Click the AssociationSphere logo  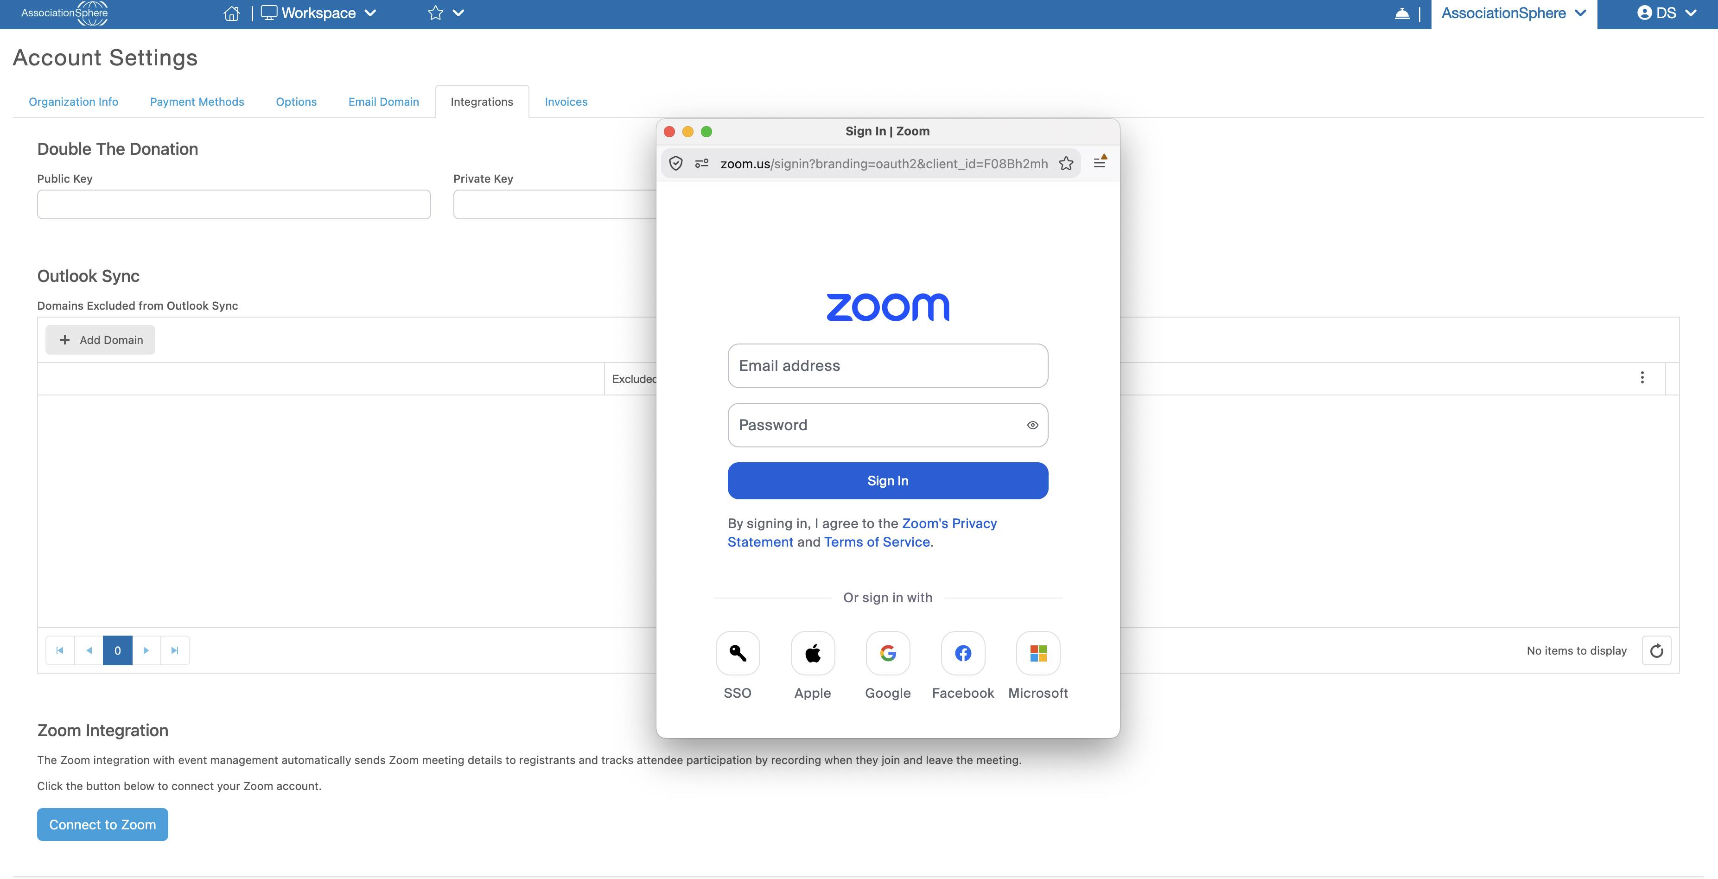coord(64,13)
